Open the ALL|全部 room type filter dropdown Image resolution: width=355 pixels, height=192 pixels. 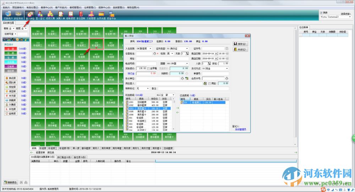(x=174, y=95)
